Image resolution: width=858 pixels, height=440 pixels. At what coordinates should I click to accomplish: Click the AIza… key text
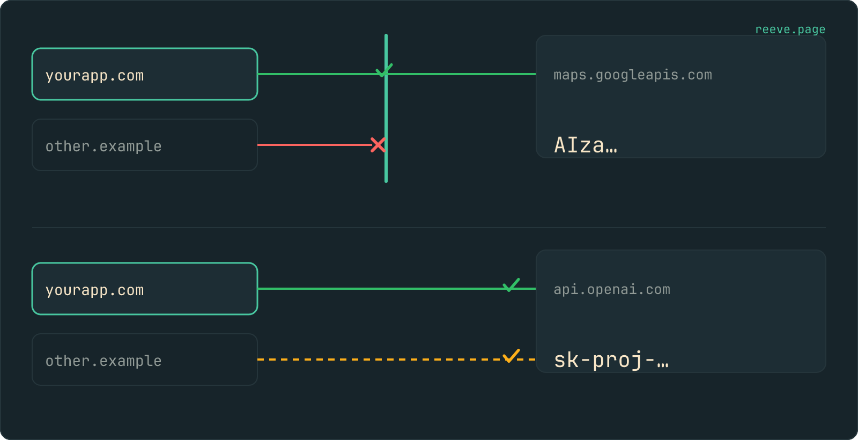click(586, 145)
